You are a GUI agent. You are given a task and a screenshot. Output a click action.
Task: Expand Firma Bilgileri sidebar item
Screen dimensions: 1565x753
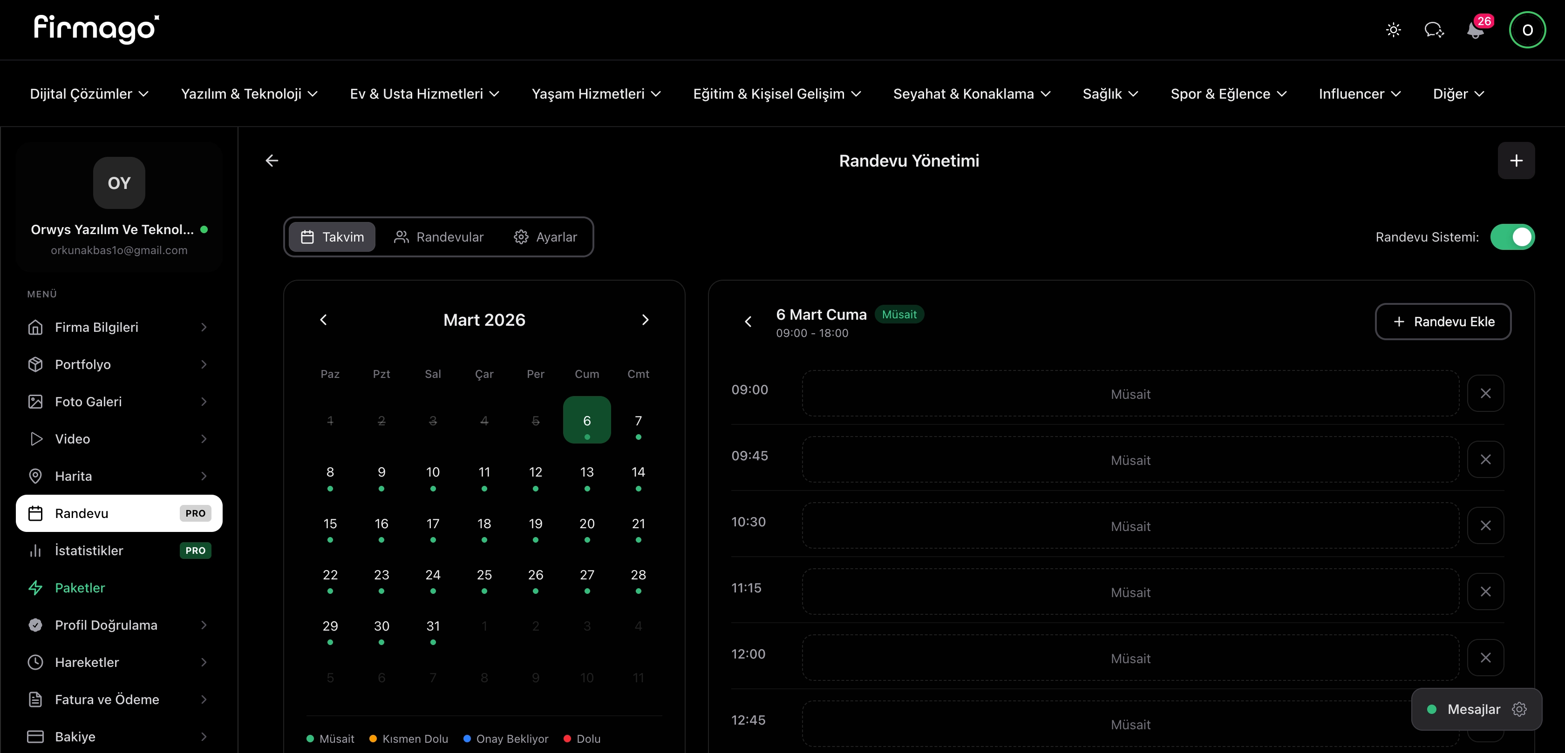click(118, 327)
